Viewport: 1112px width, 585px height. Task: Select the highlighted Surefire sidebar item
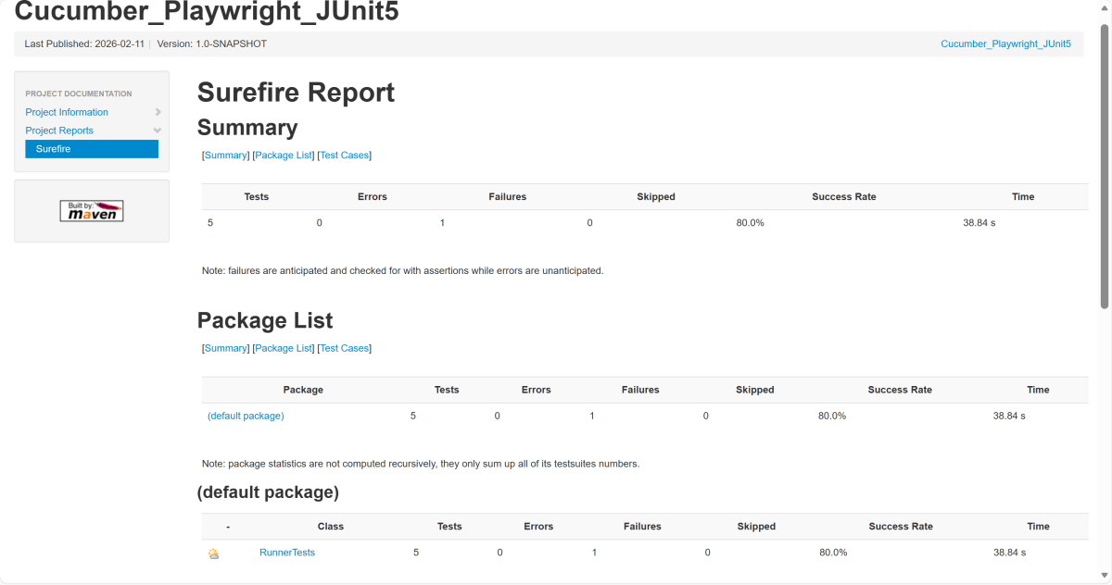click(x=92, y=149)
